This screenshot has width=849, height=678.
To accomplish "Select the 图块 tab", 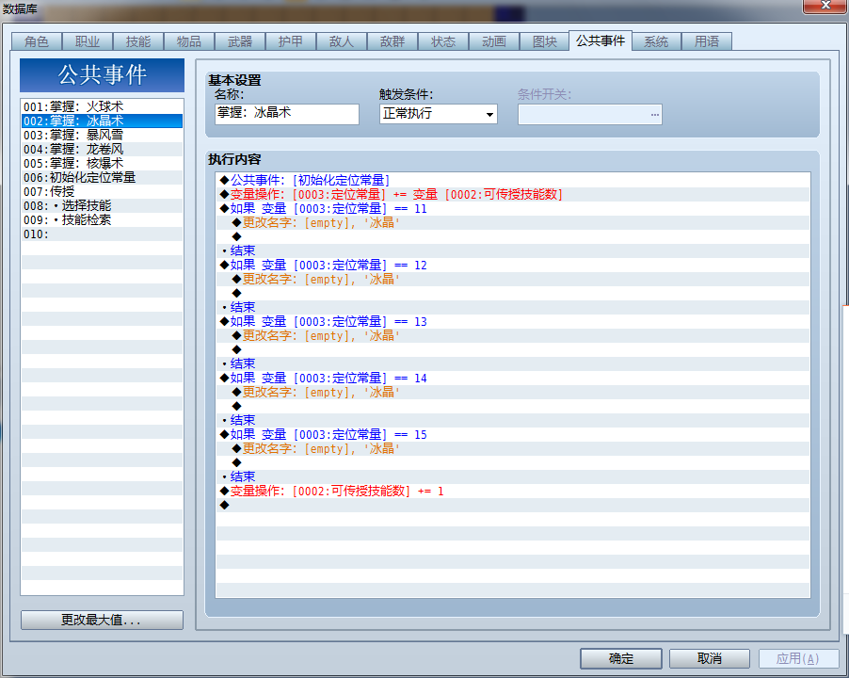I will (x=545, y=41).
